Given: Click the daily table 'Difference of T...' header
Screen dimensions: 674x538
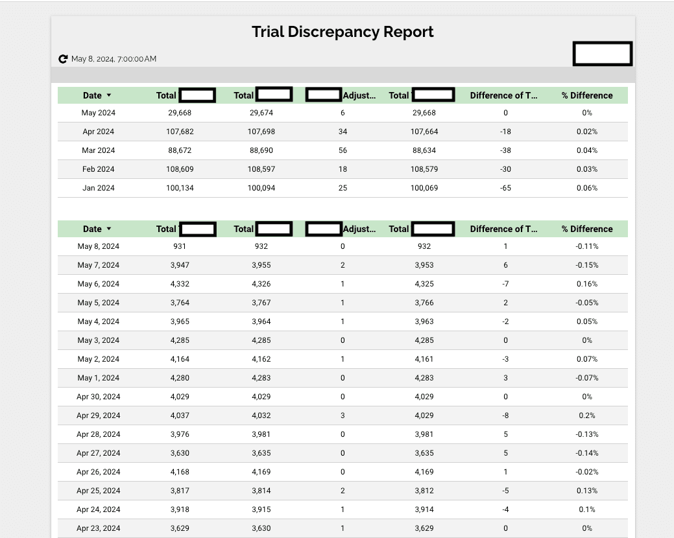Looking at the screenshot, I should coord(504,229).
